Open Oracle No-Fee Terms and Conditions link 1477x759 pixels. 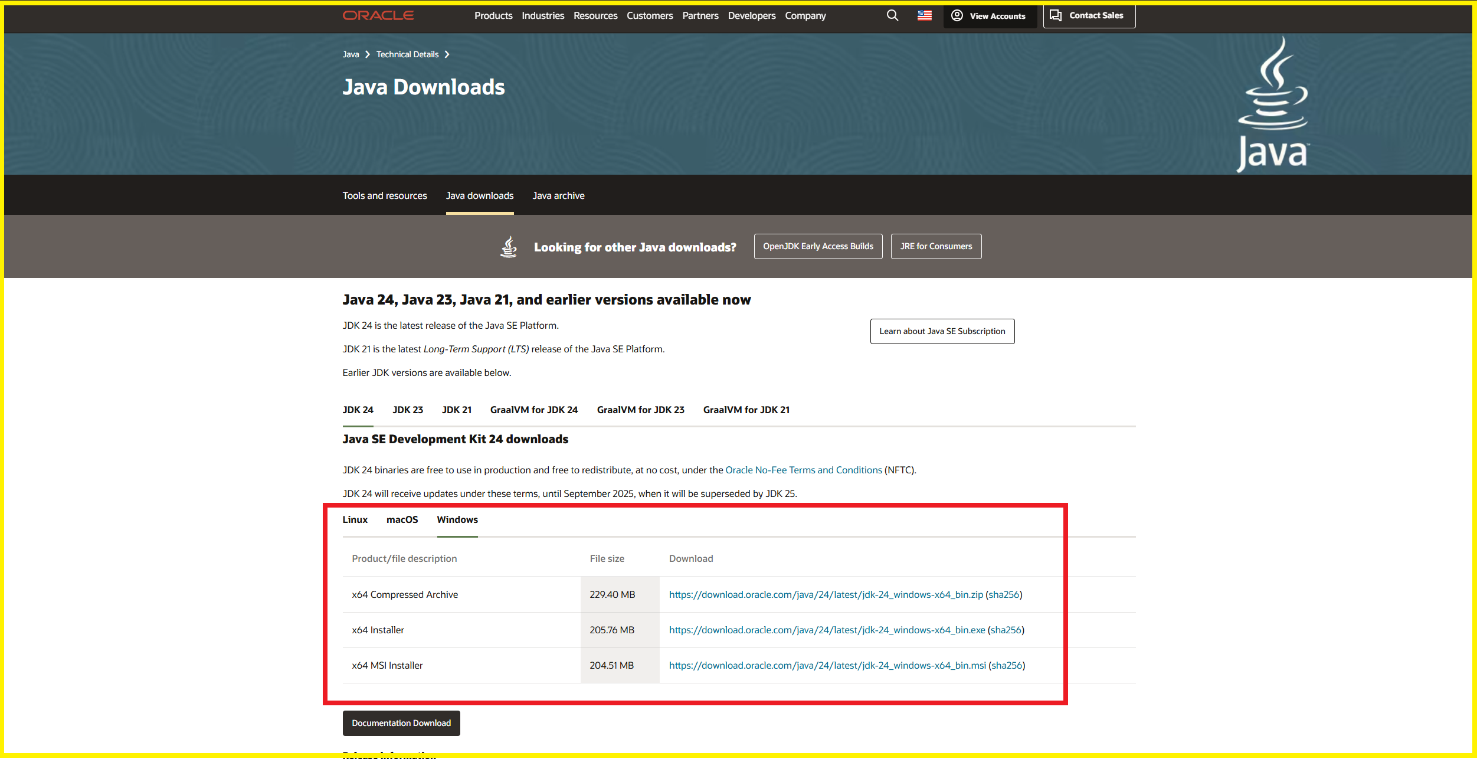(x=804, y=470)
